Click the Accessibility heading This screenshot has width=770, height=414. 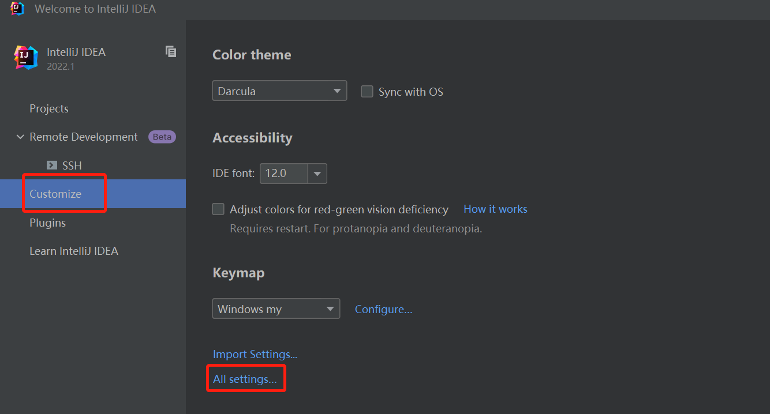pos(252,138)
